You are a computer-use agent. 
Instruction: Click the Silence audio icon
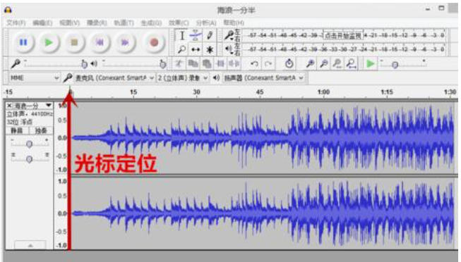[234, 63]
